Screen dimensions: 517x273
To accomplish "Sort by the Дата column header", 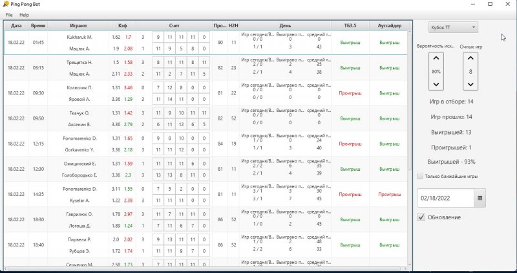I will pyautogui.click(x=16, y=26).
